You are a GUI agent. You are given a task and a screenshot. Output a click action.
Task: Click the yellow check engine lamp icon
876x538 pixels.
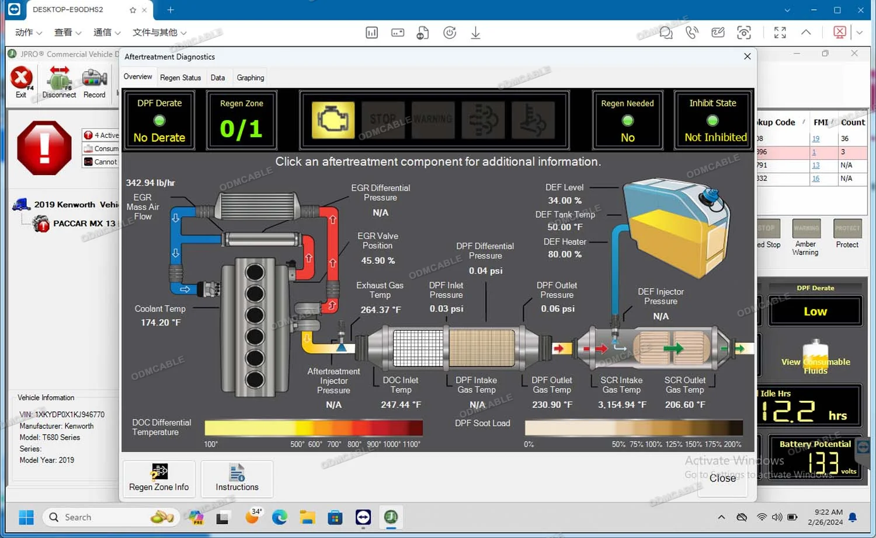click(x=333, y=120)
